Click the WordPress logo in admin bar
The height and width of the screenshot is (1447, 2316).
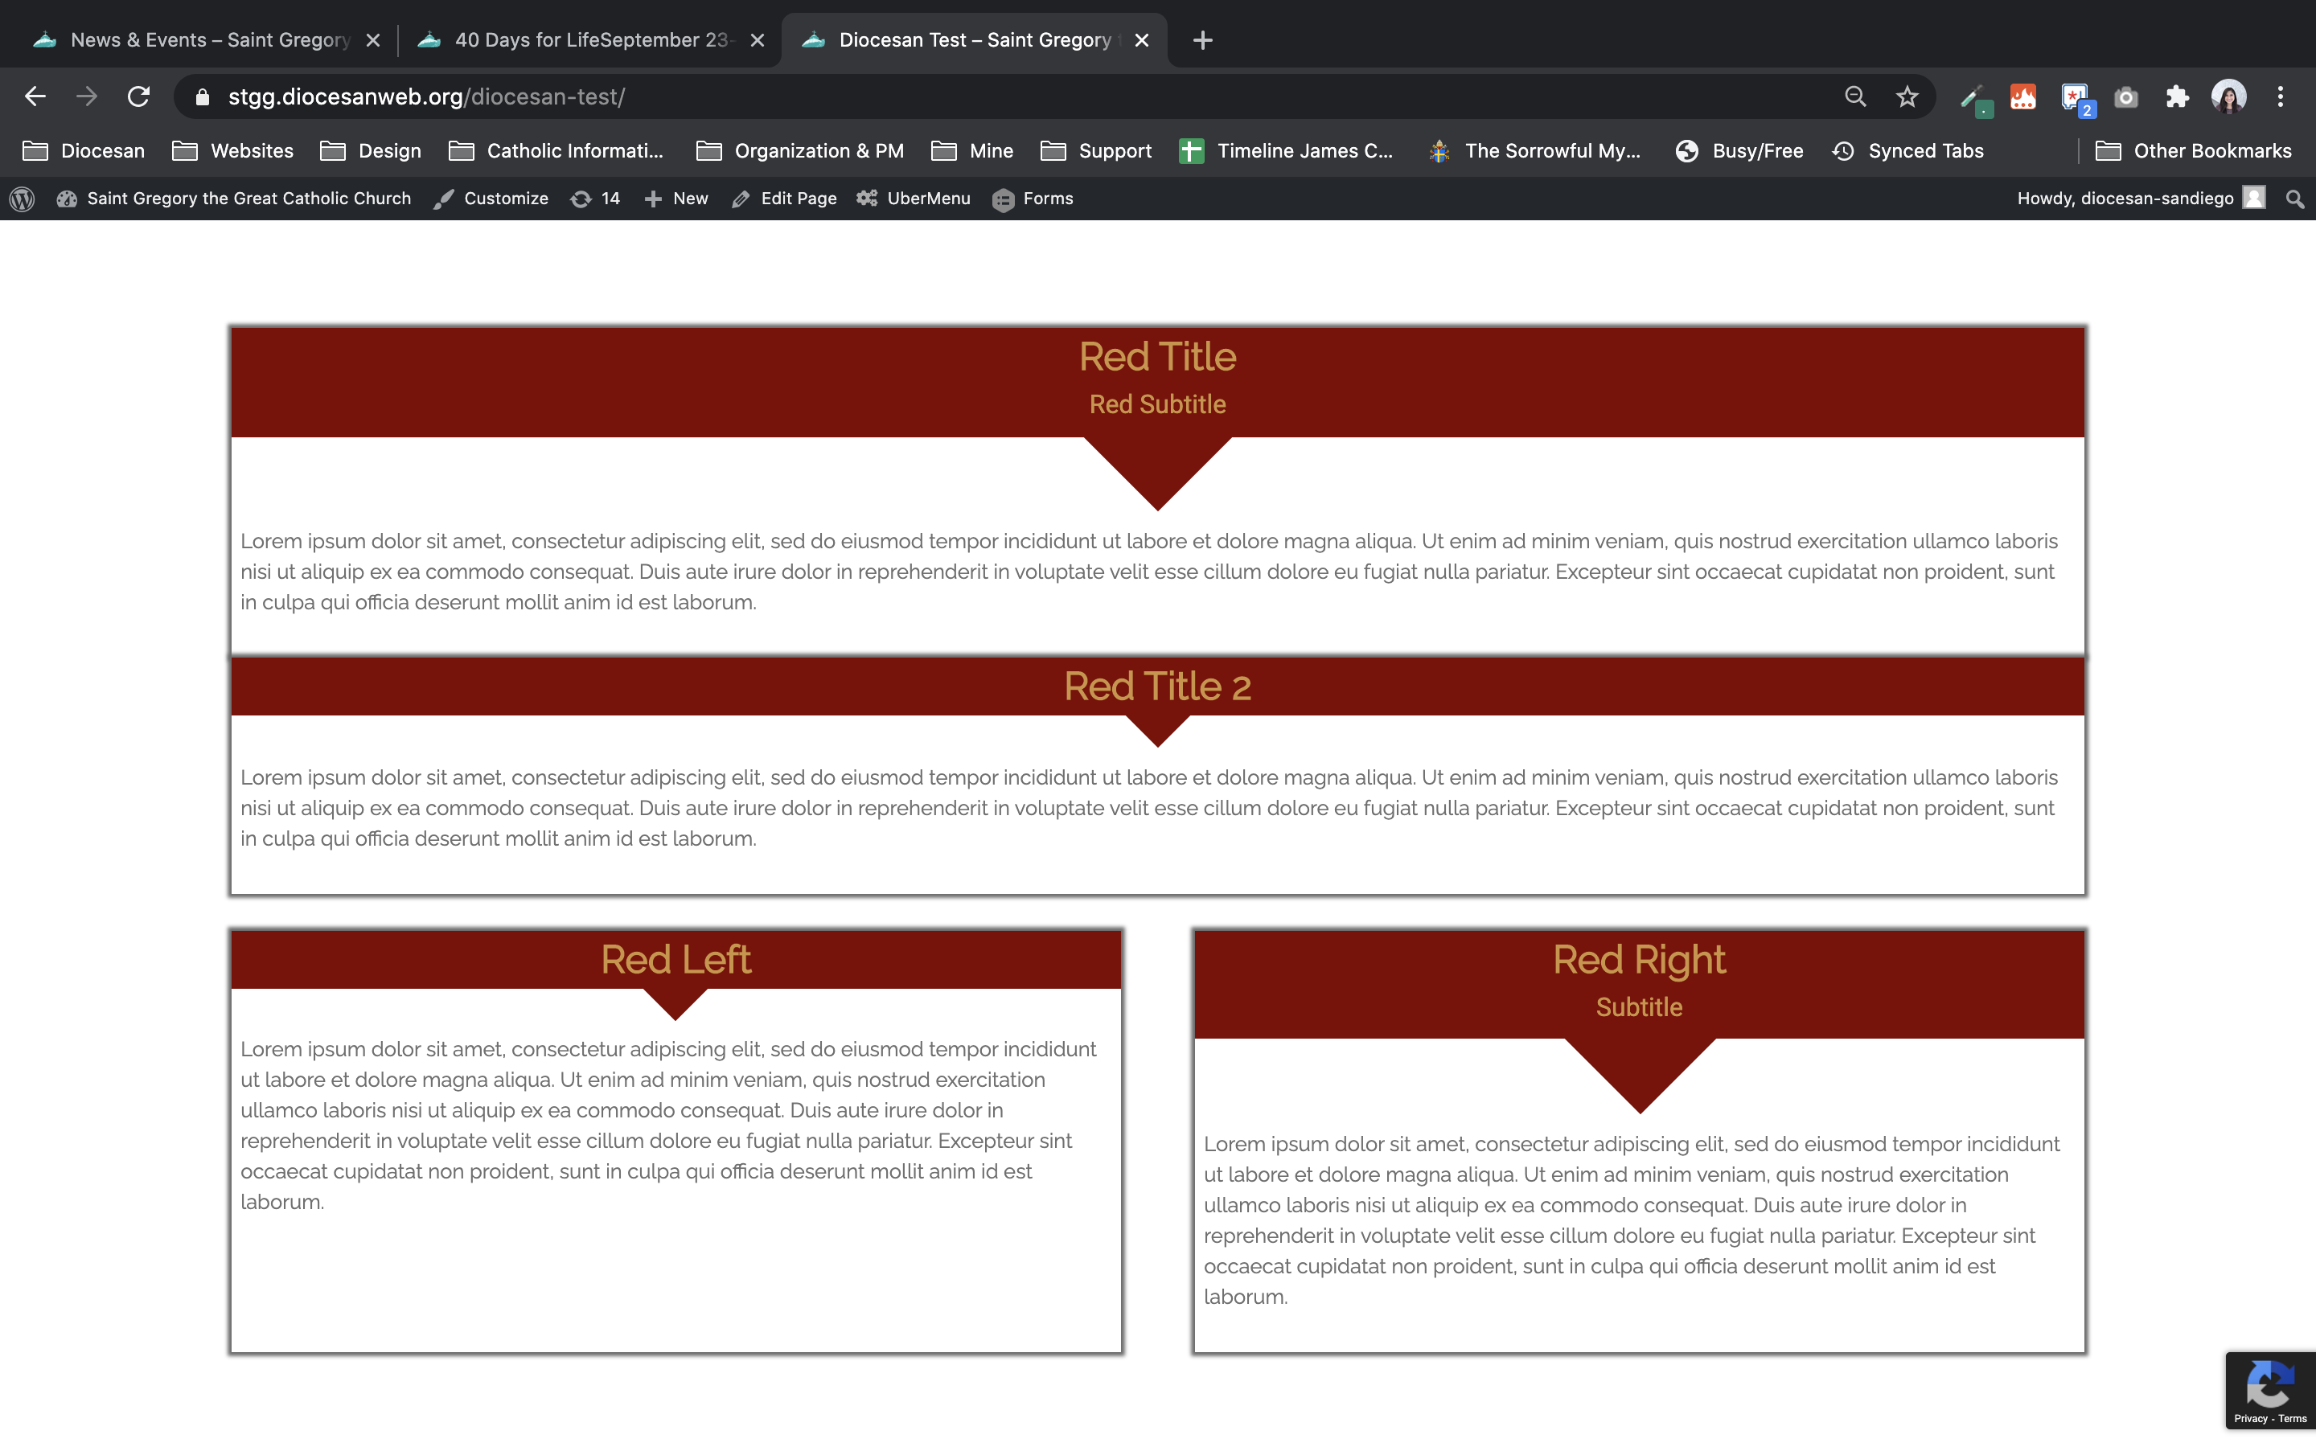click(x=22, y=199)
